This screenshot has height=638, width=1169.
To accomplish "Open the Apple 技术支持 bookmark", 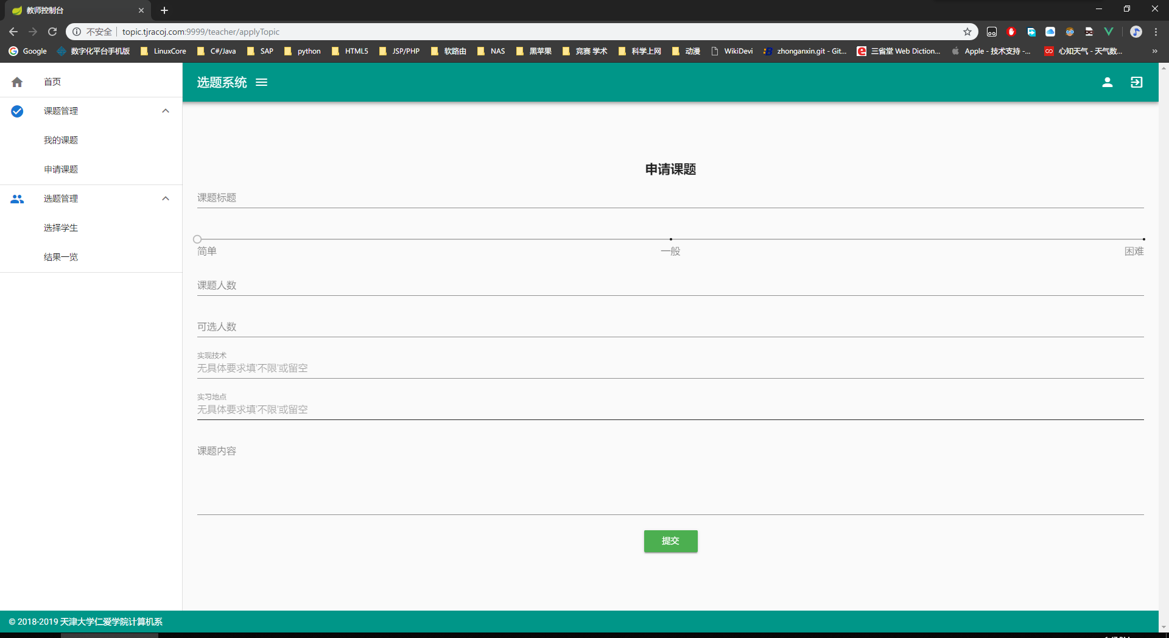I will pyautogui.click(x=991, y=51).
